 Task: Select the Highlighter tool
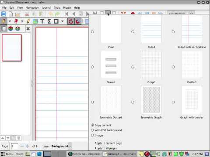coord(28,21)
